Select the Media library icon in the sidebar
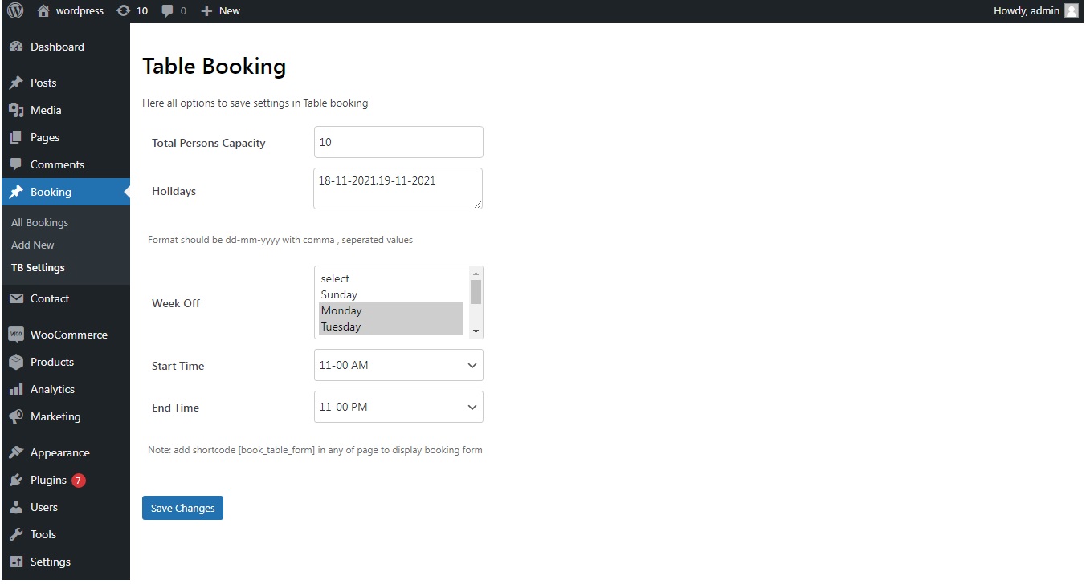 pyautogui.click(x=17, y=110)
